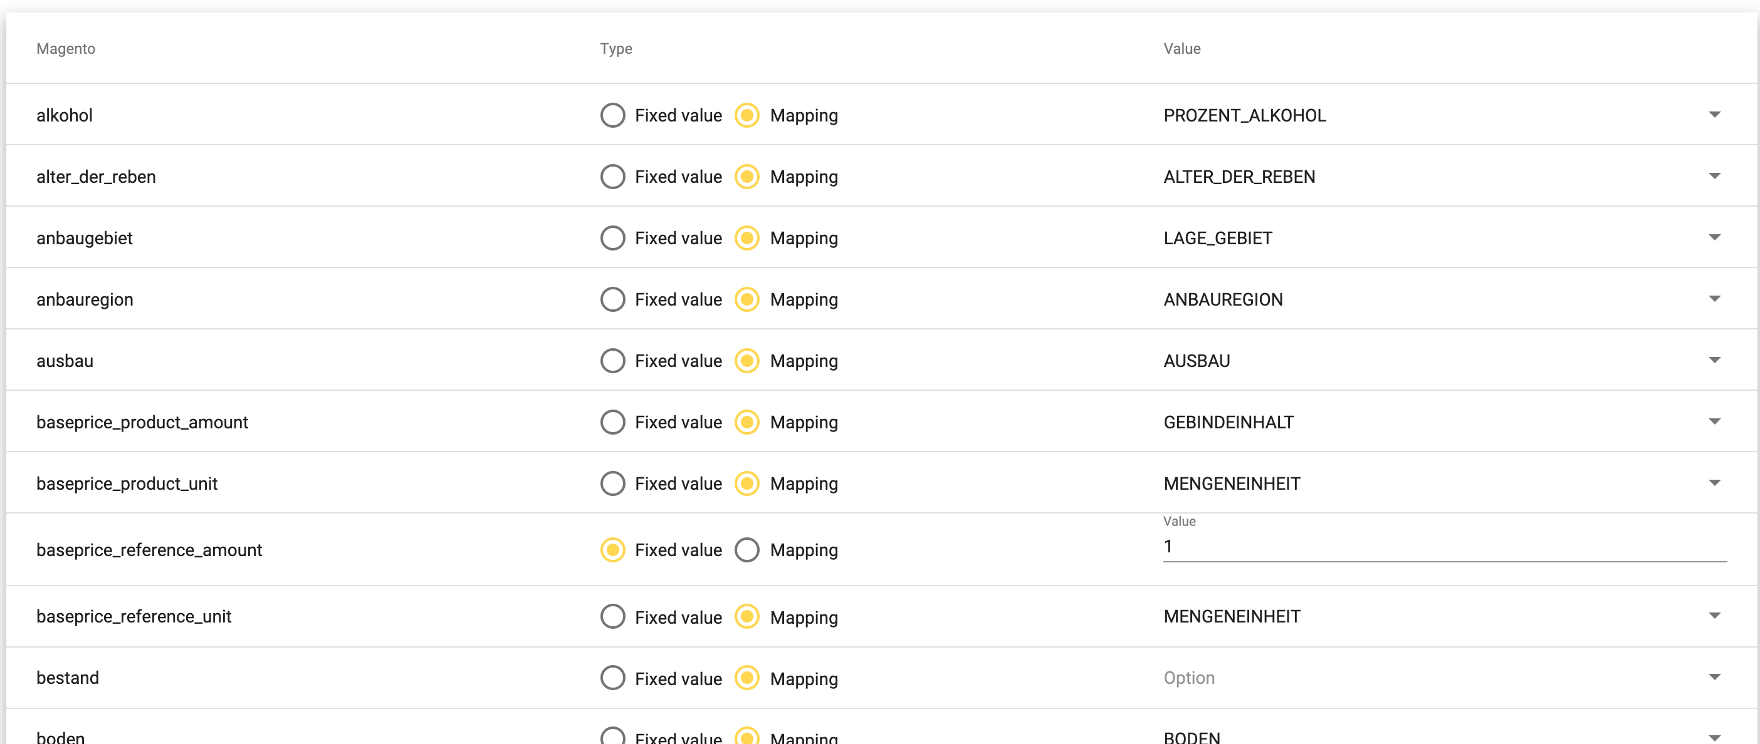Image resolution: width=1760 pixels, height=744 pixels.
Task: Click the bestand attribute name
Action: pyautogui.click(x=68, y=678)
